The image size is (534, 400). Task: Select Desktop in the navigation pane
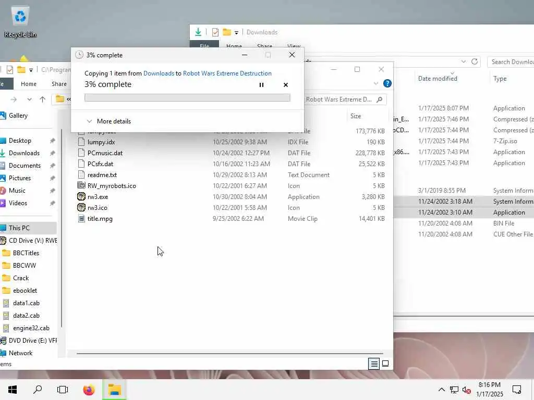coord(20,141)
